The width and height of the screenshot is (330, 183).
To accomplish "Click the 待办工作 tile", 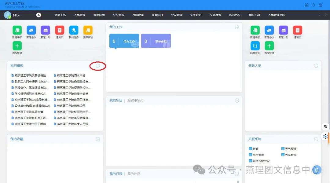I will coord(124,41).
